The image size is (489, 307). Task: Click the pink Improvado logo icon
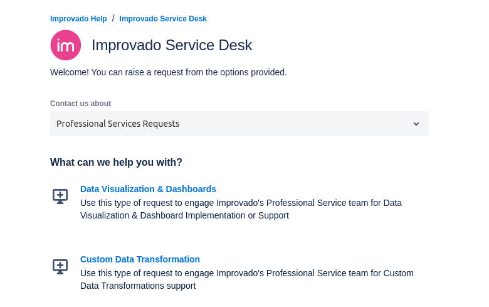66,45
